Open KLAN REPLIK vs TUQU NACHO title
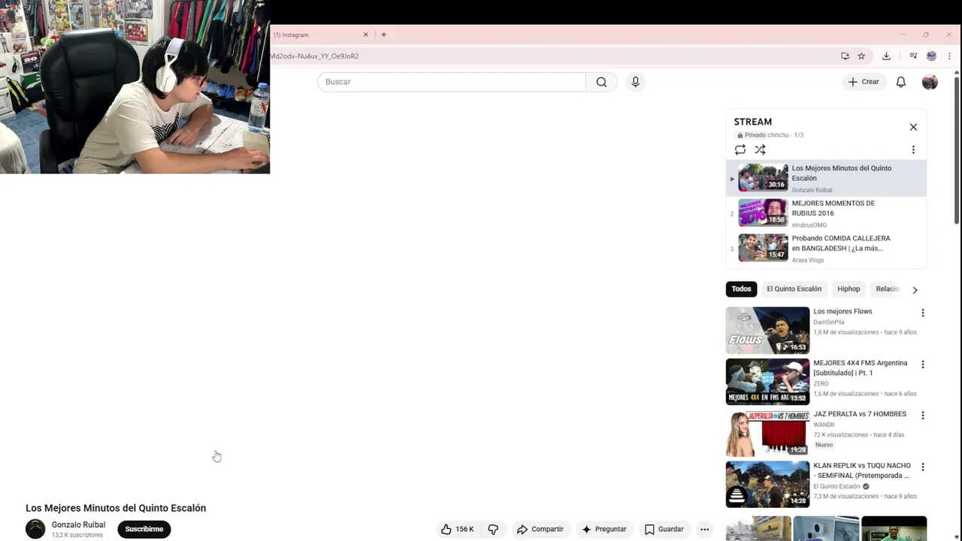962x541 pixels. click(862, 470)
